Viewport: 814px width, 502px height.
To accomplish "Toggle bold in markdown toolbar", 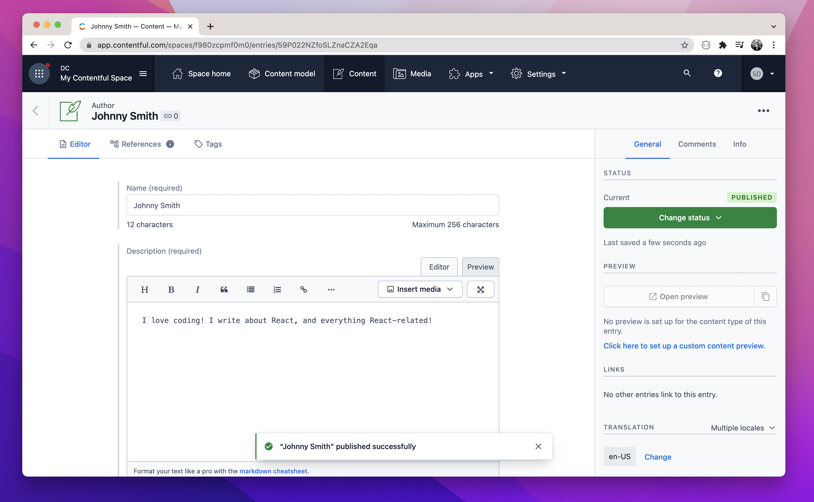I will click(x=171, y=289).
